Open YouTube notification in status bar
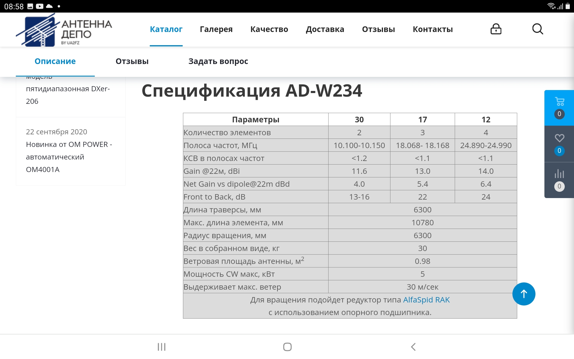The height and width of the screenshot is (359, 574). 40,6
